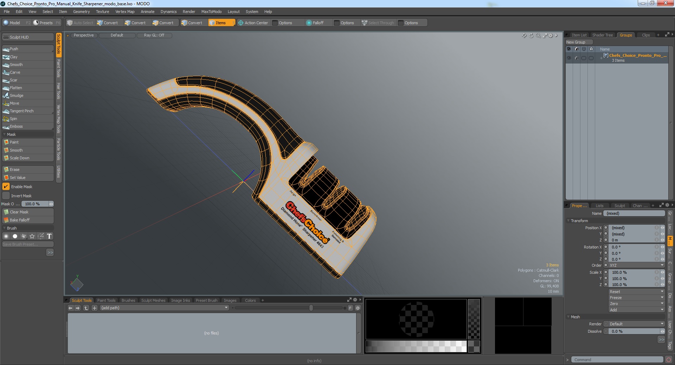Select the Emboss sculpt tool
Viewport: 675px width, 365px height.
tap(28, 126)
